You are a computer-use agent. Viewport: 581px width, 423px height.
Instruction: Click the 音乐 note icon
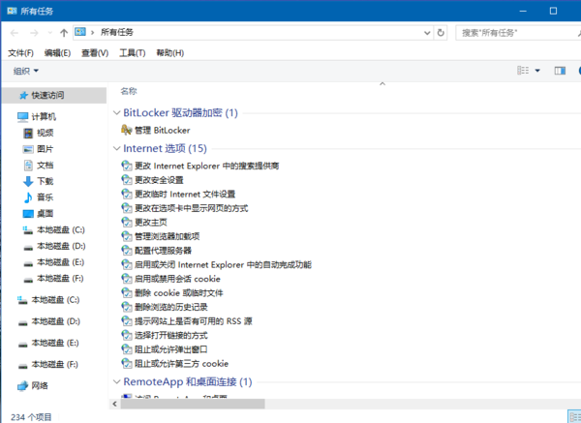point(28,197)
